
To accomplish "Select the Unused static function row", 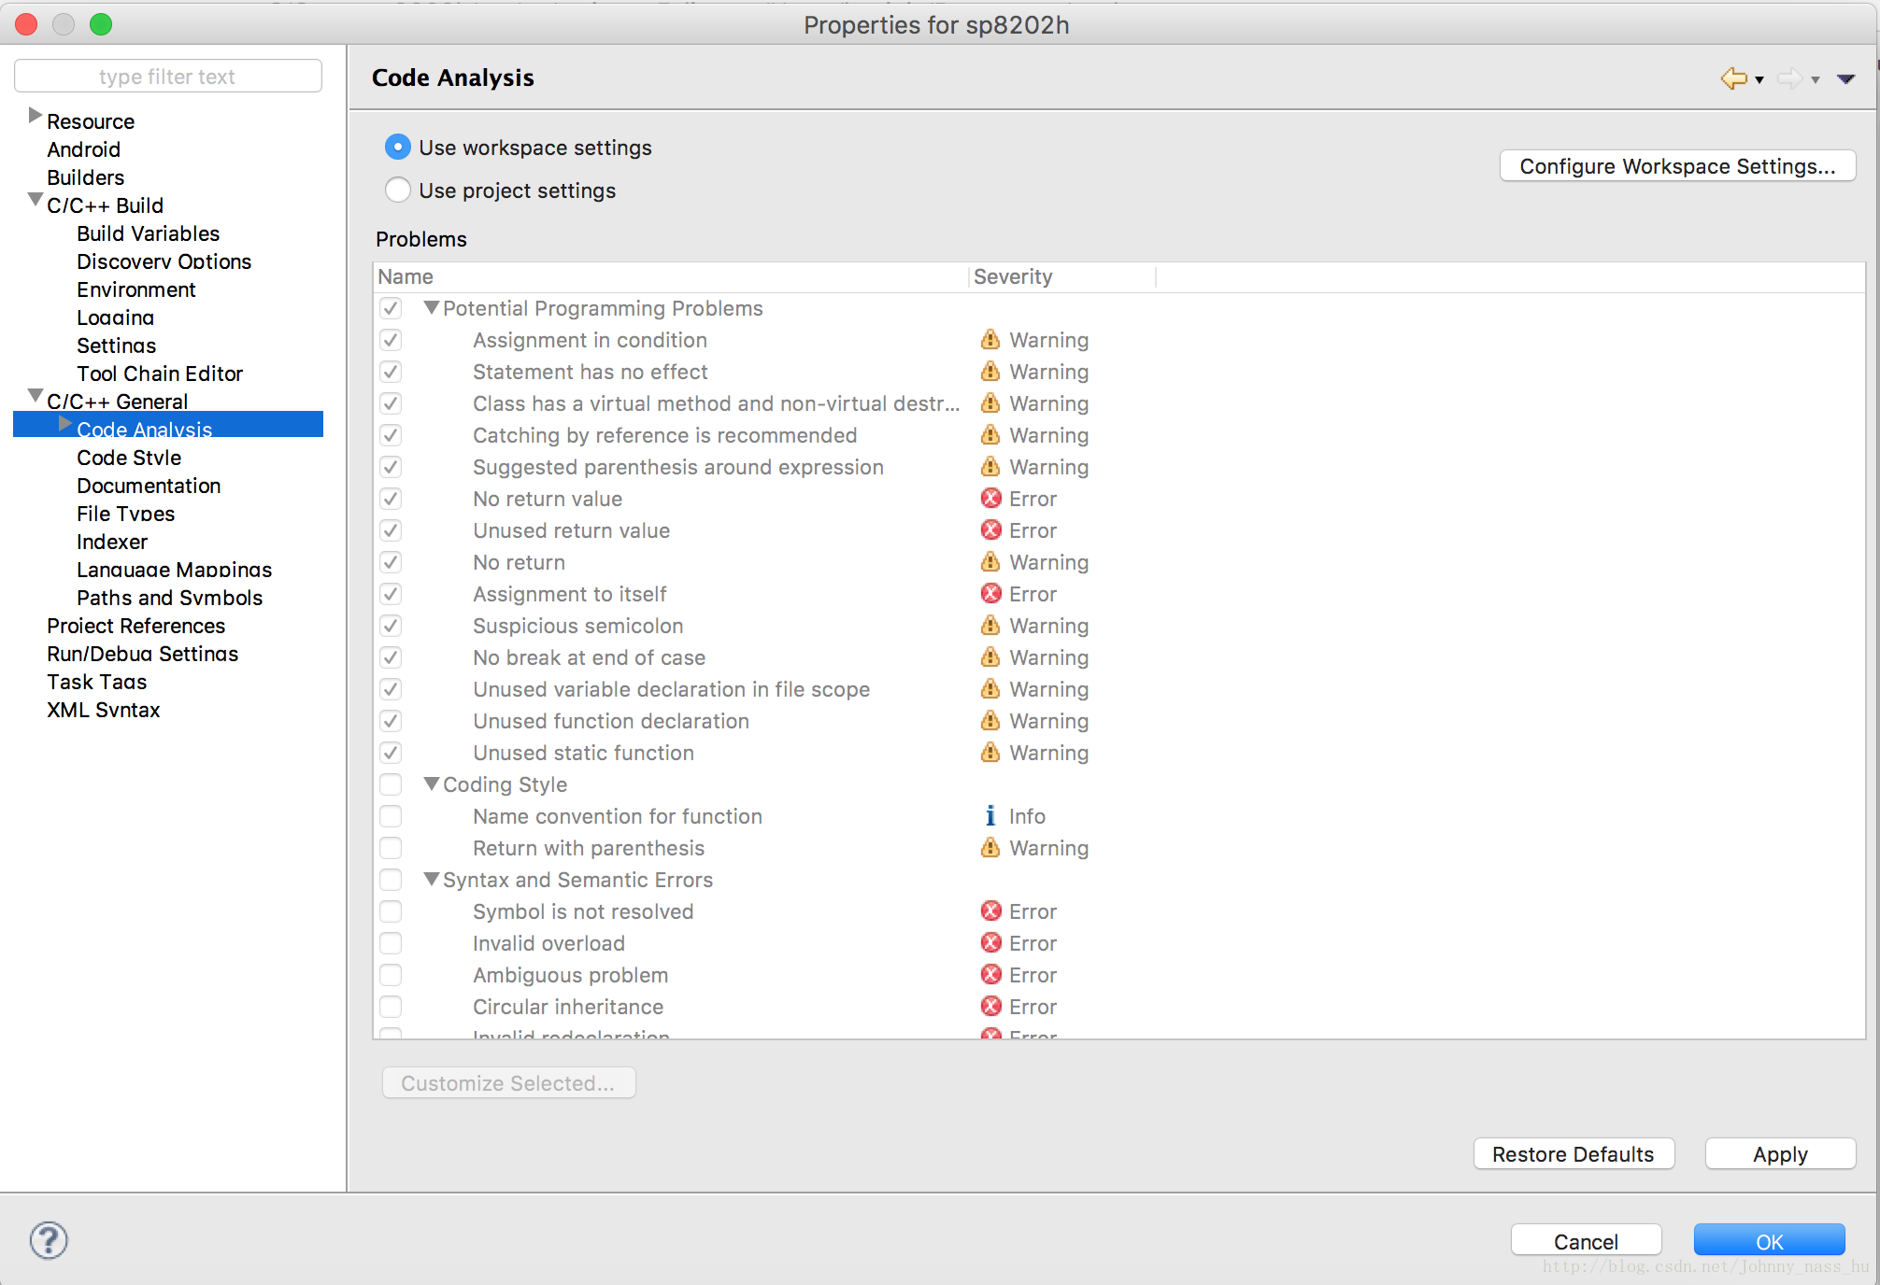I will (x=1118, y=753).
